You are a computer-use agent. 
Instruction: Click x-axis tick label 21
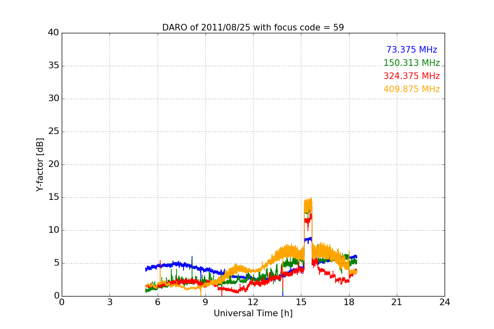coord(396,302)
